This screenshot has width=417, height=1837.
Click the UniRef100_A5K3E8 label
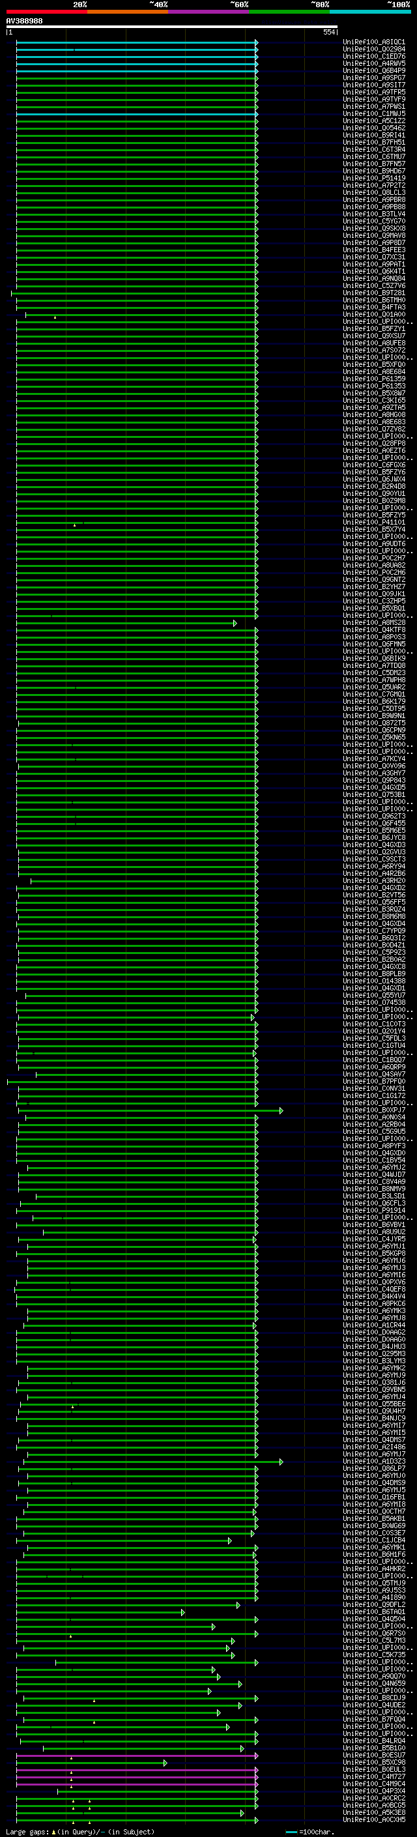pos(374,1812)
